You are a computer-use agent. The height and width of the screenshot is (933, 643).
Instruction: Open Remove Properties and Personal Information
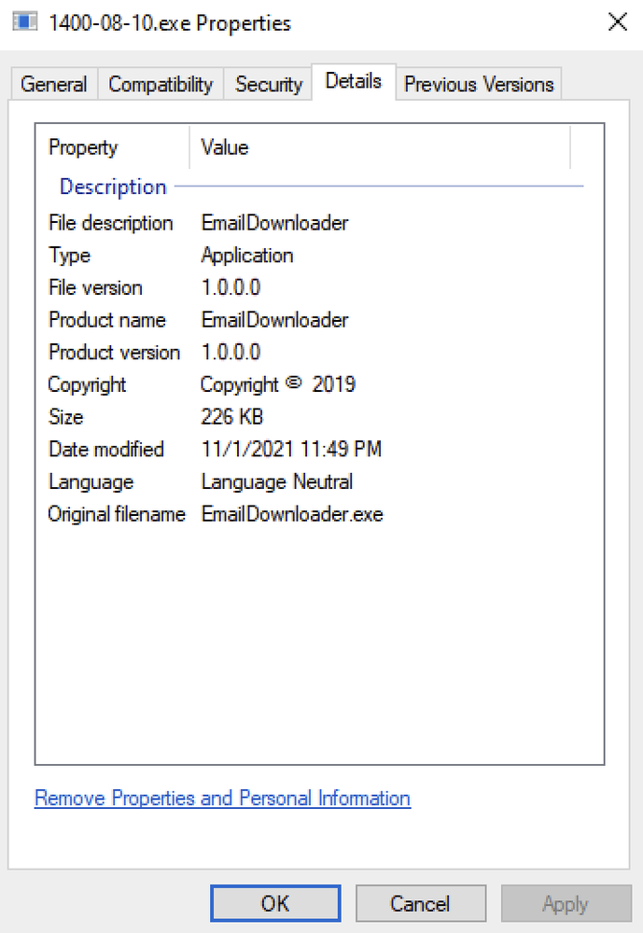coord(222,799)
